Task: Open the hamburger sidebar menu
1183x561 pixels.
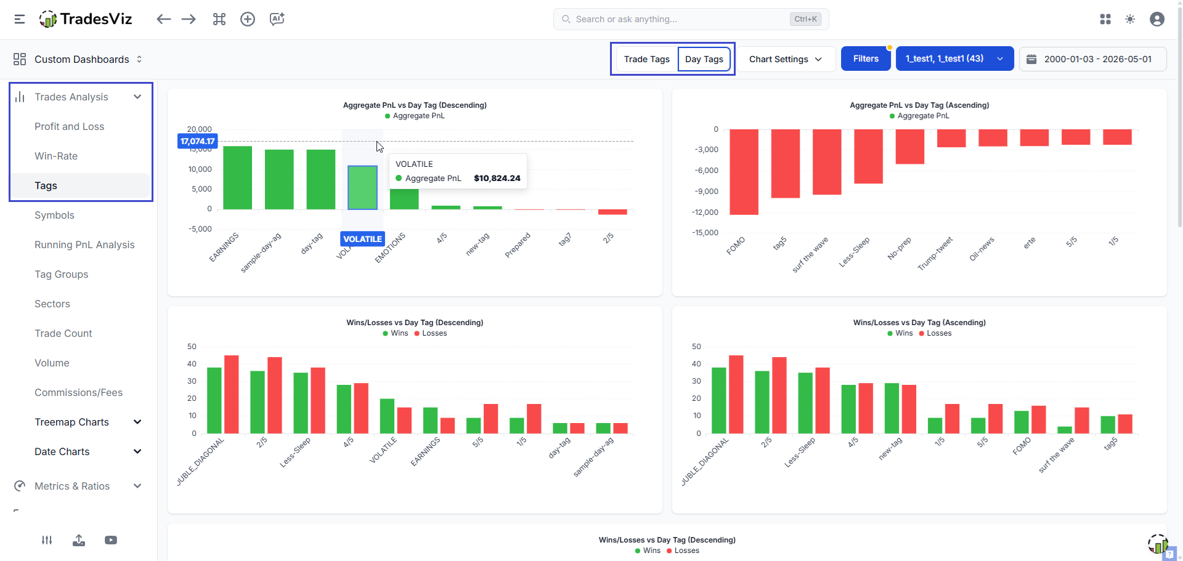Action: [20, 19]
